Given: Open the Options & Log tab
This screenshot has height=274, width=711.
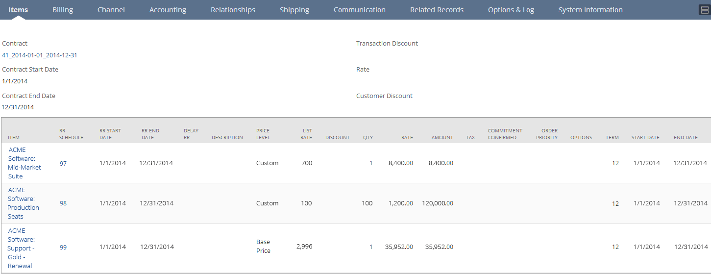Looking at the screenshot, I should (x=511, y=10).
